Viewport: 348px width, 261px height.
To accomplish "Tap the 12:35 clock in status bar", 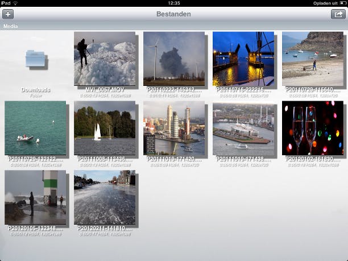I will pyautogui.click(x=174, y=3).
